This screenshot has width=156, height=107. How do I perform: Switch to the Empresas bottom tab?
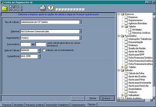(x=7, y=105)
